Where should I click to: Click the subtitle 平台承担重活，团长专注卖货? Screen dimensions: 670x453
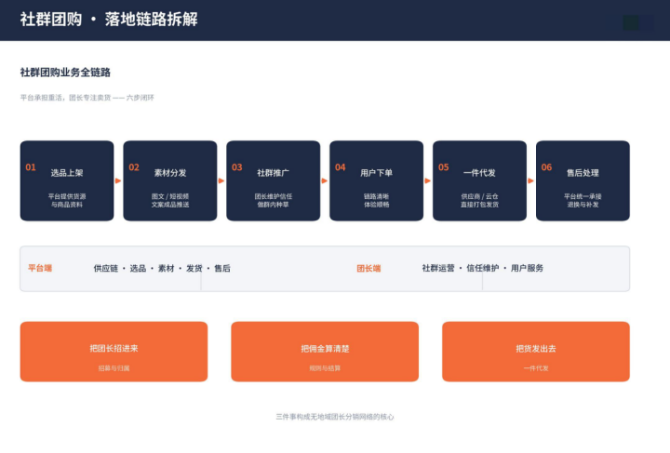click(65, 98)
